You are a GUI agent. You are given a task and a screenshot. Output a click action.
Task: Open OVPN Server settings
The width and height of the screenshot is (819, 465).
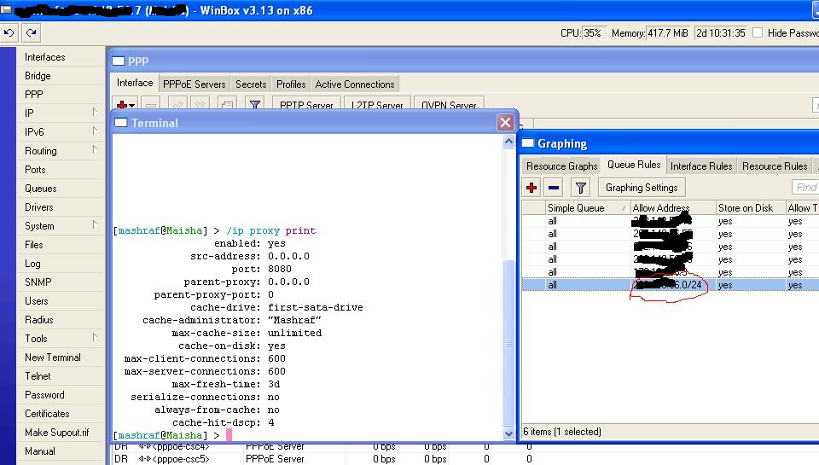(x=449, y=105)
